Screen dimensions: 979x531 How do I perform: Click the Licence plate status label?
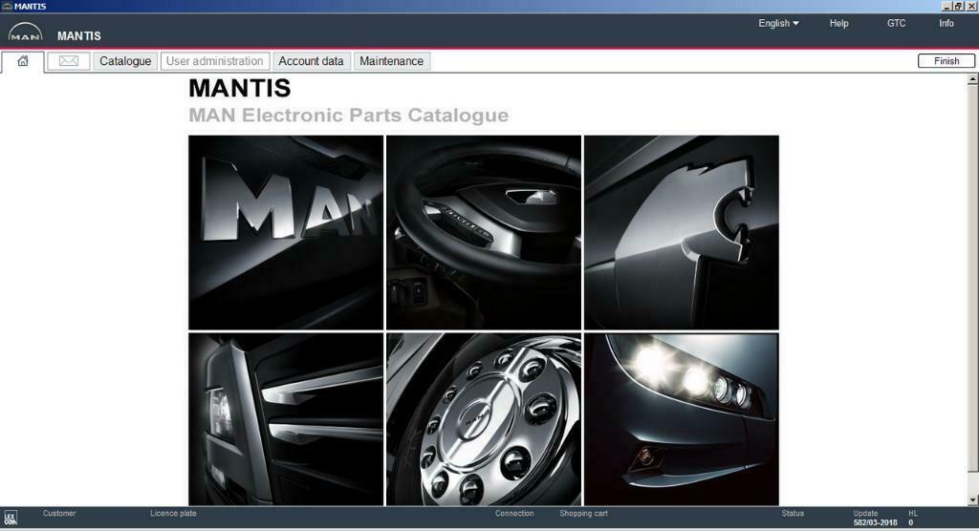tap(173, 513)
